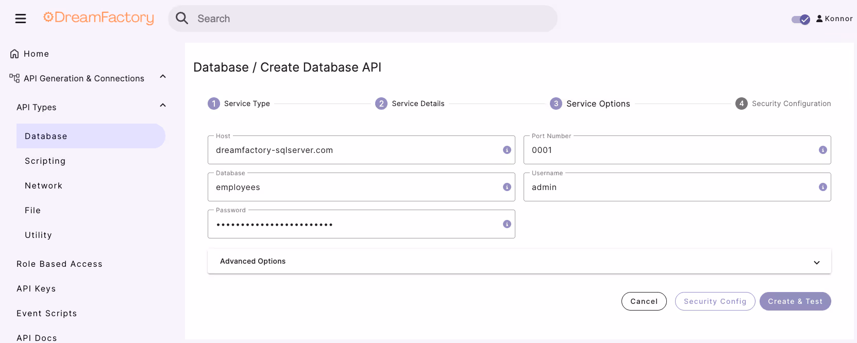
Task: Click step 4 circle for Security Configuration
Action: [x=742, y=104]
